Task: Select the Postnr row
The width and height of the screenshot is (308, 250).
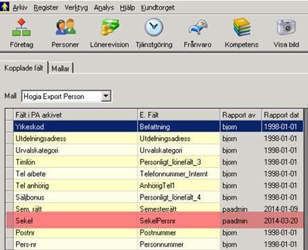Action: (x=154, y=233)
